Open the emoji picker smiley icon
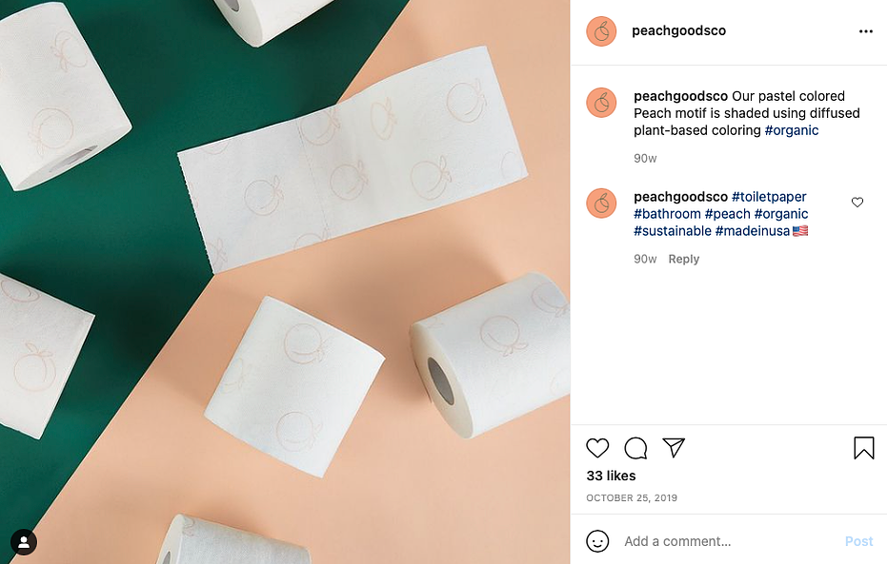 597,541
